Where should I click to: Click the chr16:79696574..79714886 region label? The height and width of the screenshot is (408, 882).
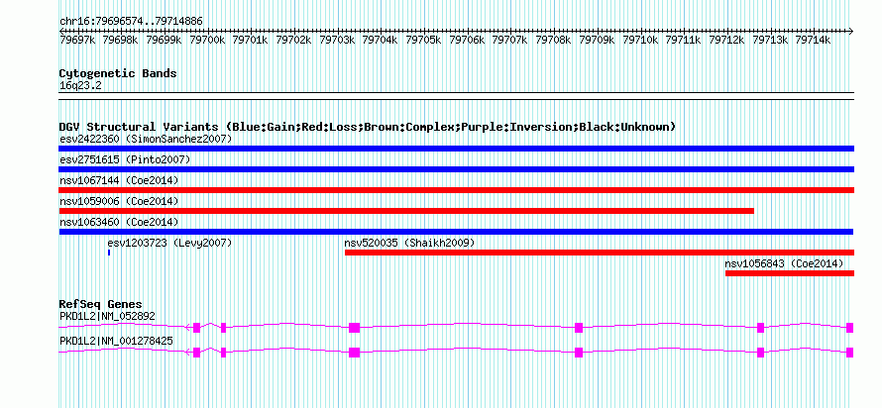coord(131,22)
